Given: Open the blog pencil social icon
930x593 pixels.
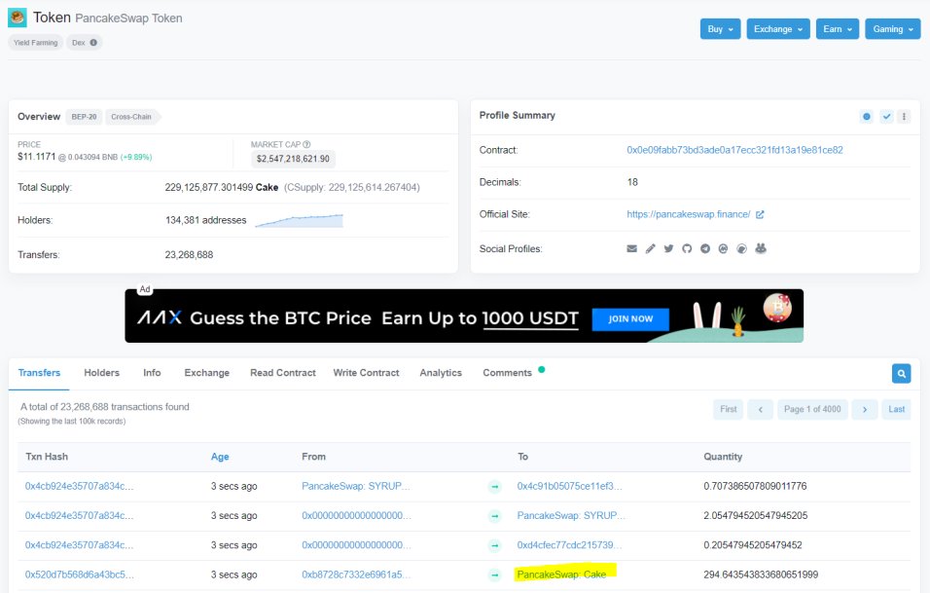Looking at the screenshot, I should click(650, 248).
